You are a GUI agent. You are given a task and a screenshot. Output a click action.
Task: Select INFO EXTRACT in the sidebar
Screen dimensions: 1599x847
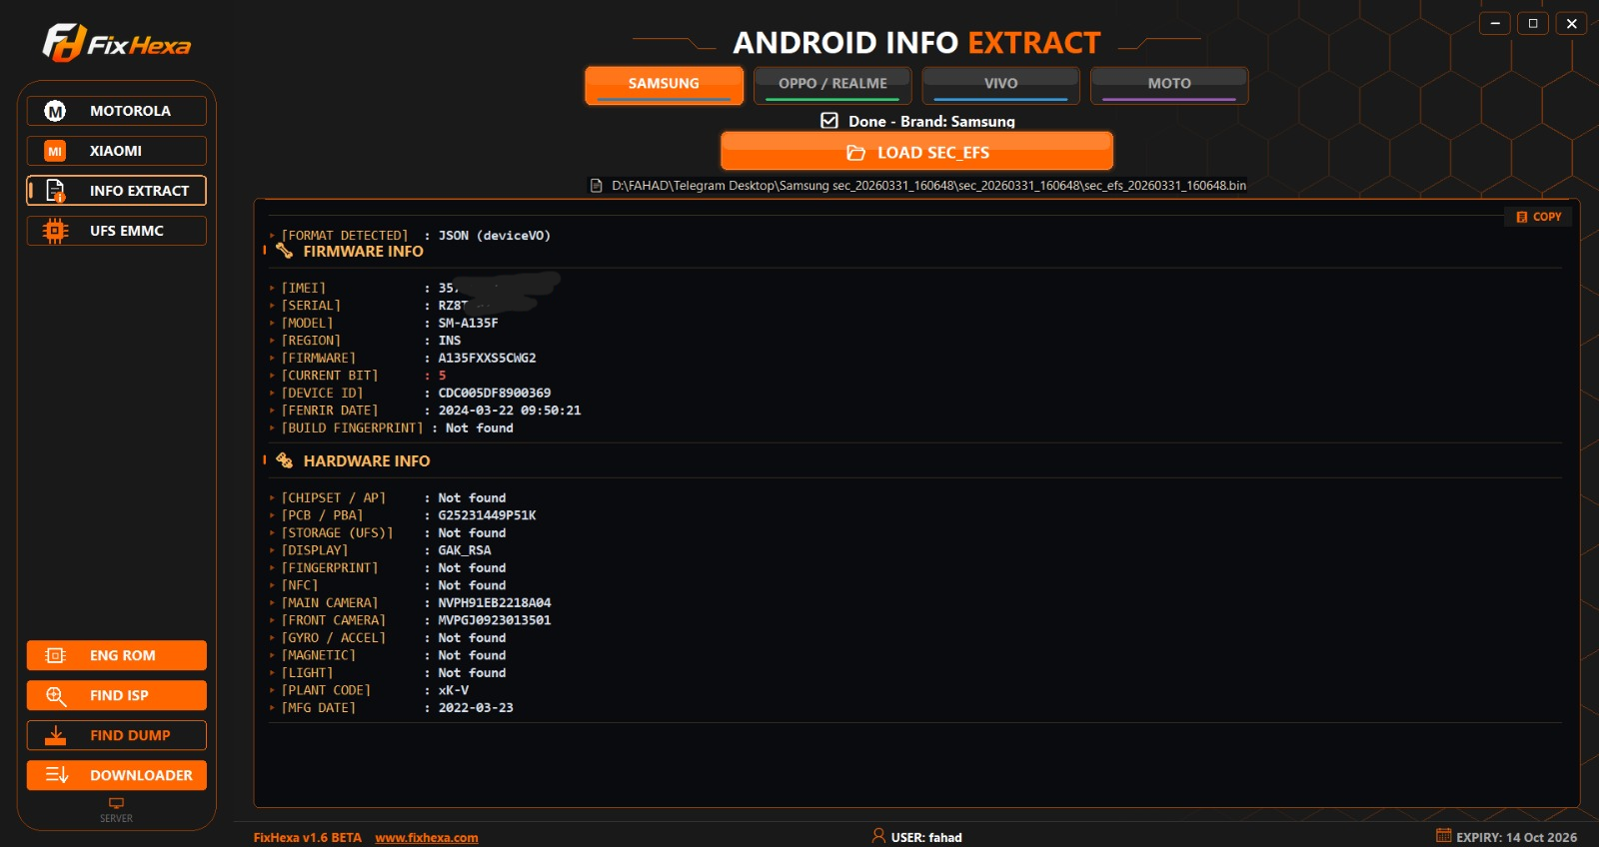(x=117, y=191)
